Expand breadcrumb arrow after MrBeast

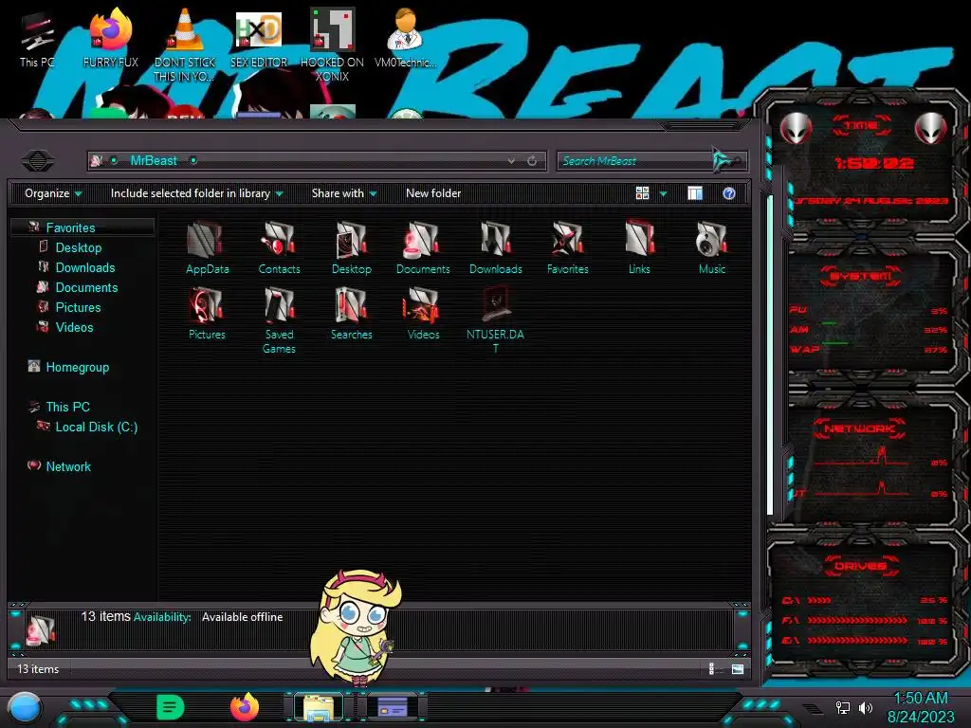pos(193,161)
